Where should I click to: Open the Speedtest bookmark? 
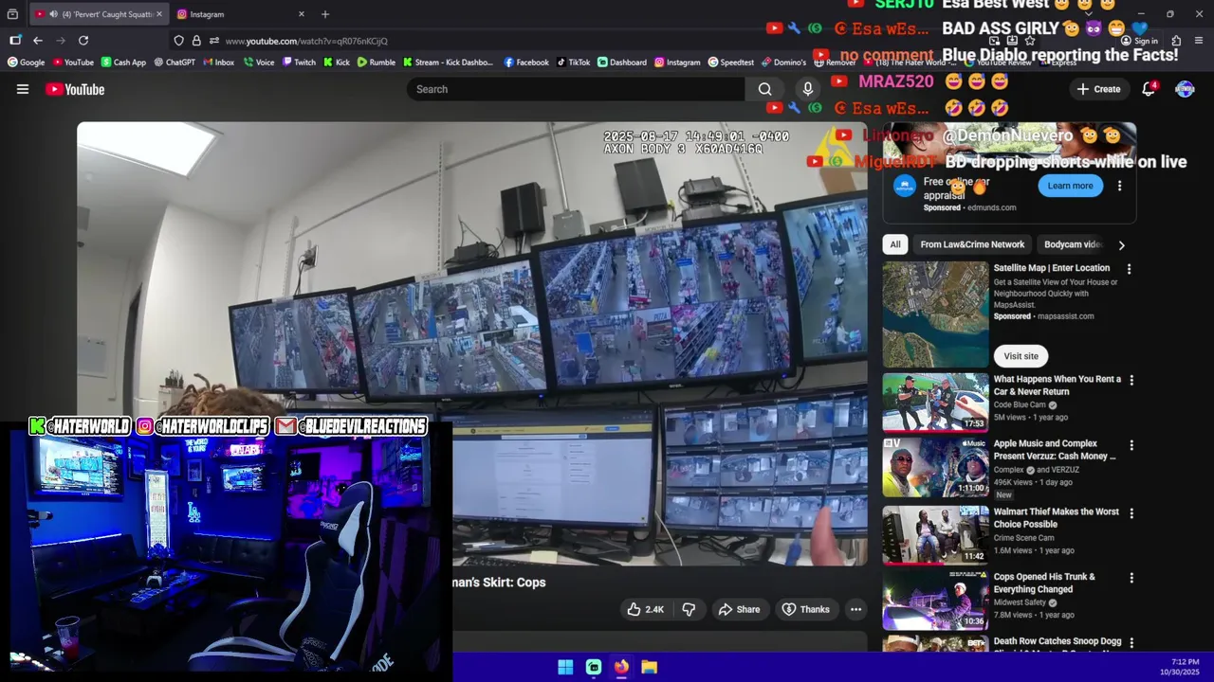(x=731, y=63)
